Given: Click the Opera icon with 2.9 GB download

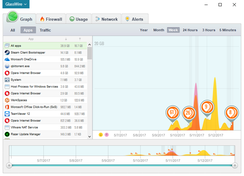Looking at the screenshot, I should pos(7,93).
